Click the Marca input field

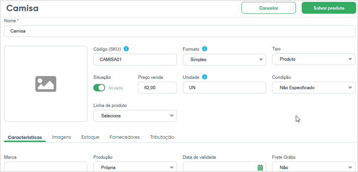(x=46, y=167)
